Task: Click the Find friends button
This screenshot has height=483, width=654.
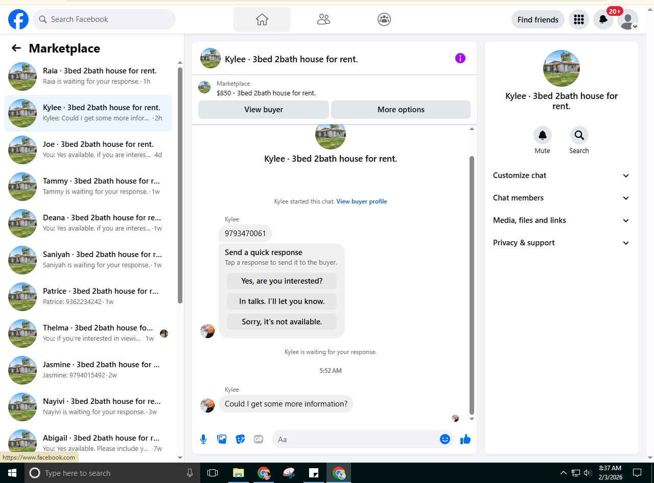Action: 538,20
